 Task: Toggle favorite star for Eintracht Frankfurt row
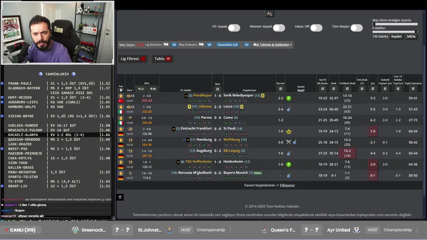point(121,129)
